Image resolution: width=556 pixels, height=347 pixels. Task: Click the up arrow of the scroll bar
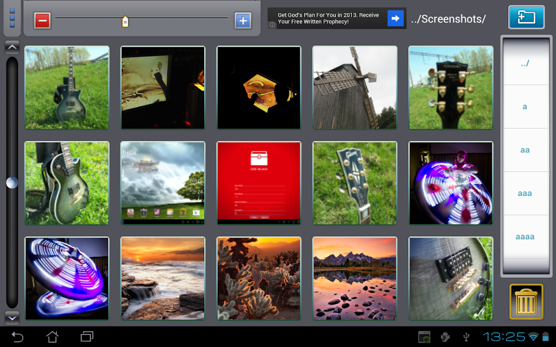pos(12,47)
